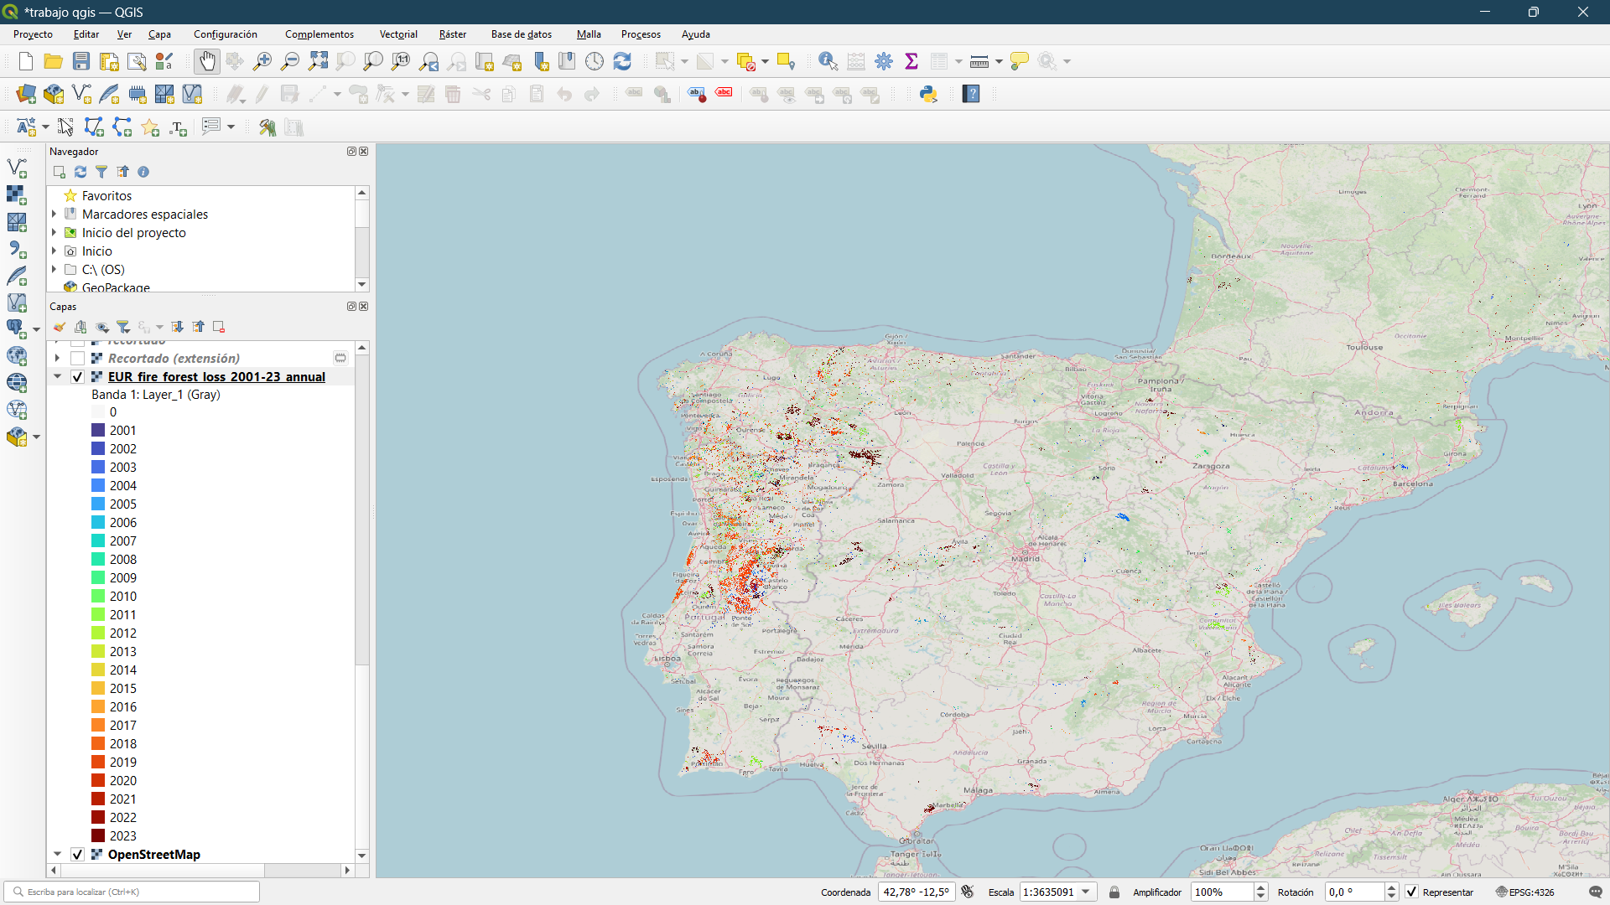Screen dimensions: 1610x905
Task: Click the 2023 dark red swatch
Action: pyautogui.click(x=98, y=836)
